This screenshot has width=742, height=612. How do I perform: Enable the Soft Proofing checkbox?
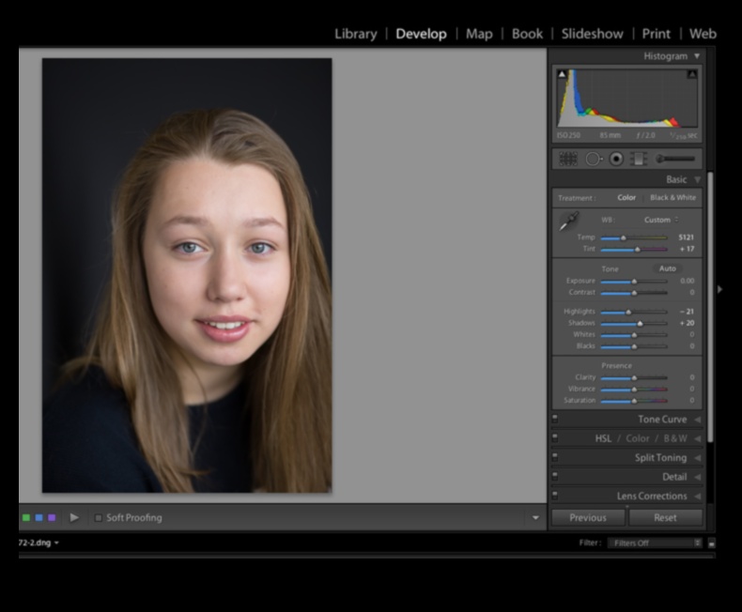[98, 517]
